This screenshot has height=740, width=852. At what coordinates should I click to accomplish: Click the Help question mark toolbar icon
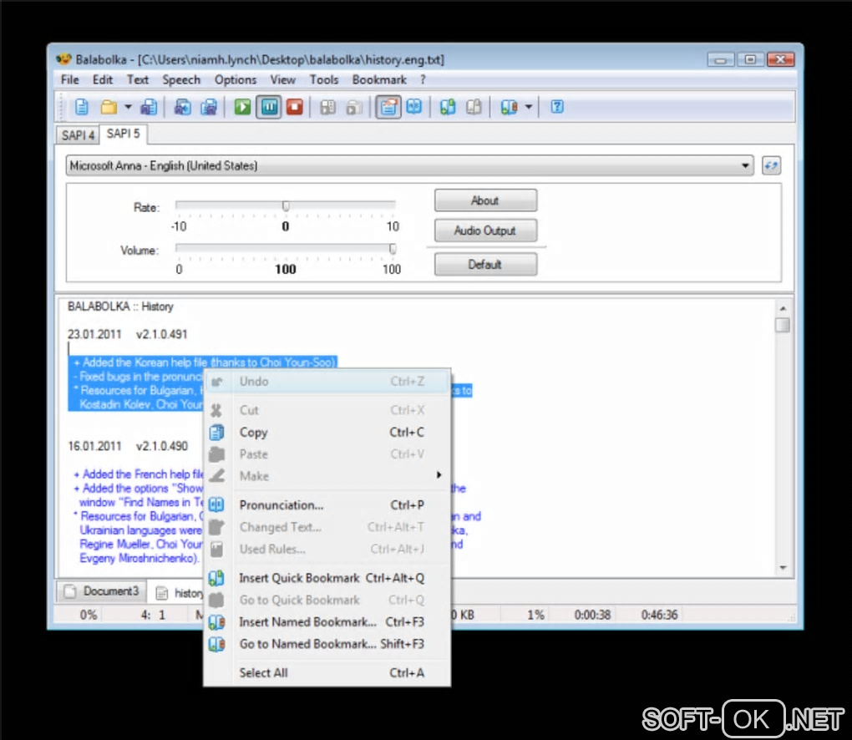(x=557, y=107)
